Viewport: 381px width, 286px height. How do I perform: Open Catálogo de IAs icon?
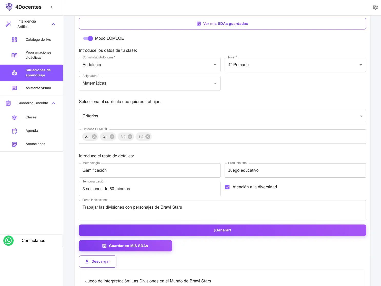tap(14, 40)
